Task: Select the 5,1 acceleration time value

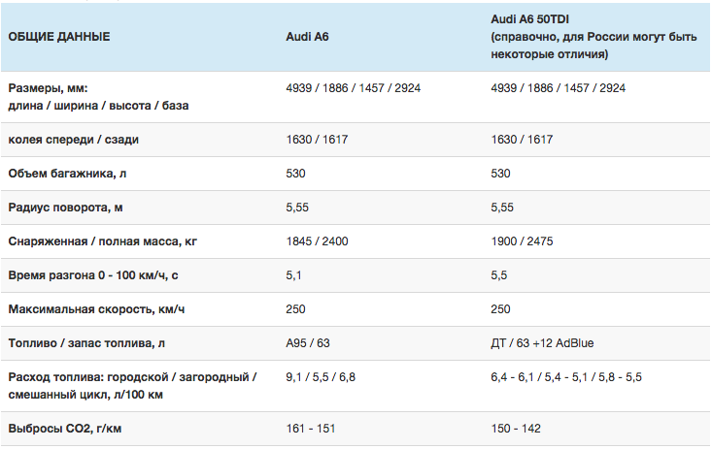Action: (293, 275)
